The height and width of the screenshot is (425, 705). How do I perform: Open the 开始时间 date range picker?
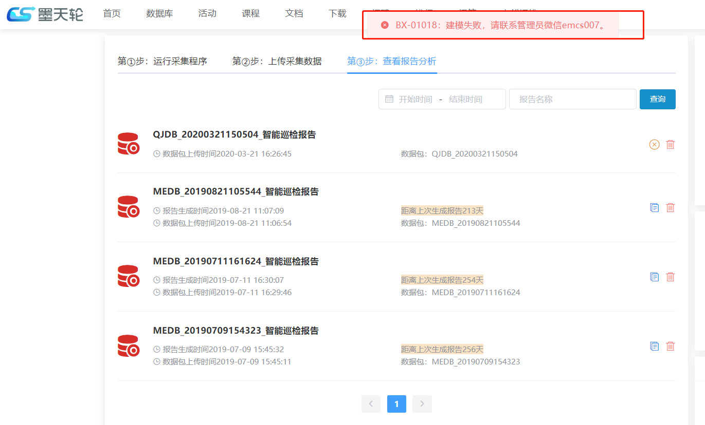(415, 100)
